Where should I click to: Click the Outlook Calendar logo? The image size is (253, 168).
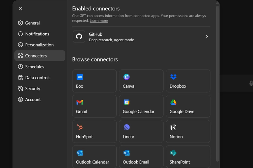[80, 153]
